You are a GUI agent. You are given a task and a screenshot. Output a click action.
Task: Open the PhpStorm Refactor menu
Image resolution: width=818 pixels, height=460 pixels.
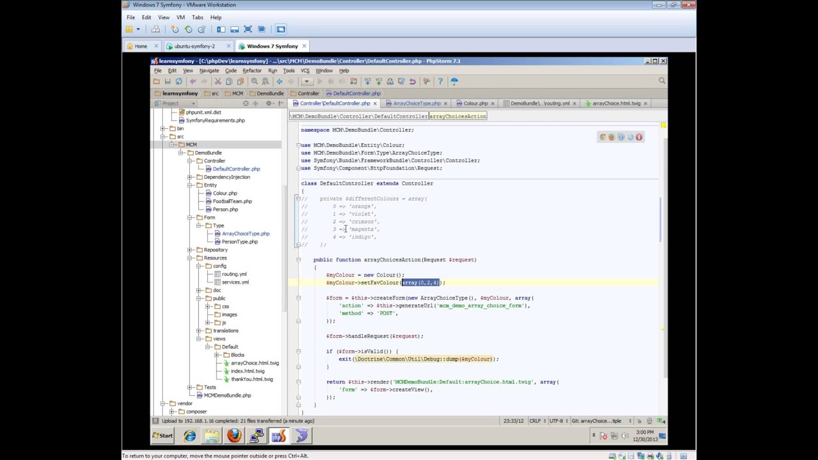252,70
